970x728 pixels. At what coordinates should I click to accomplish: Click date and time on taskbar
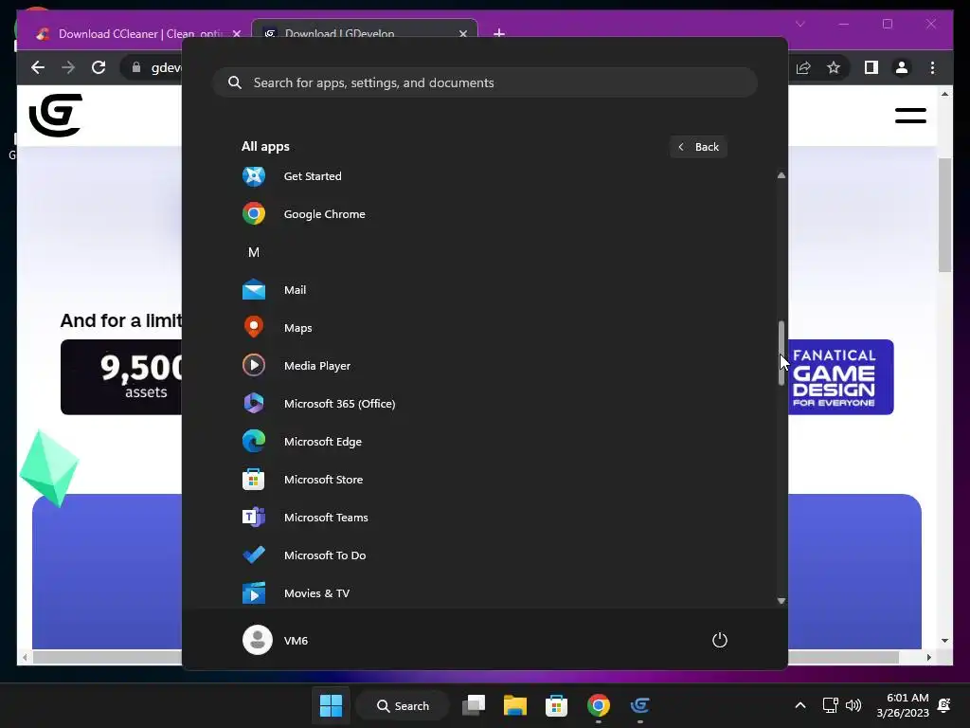point(903,705)
